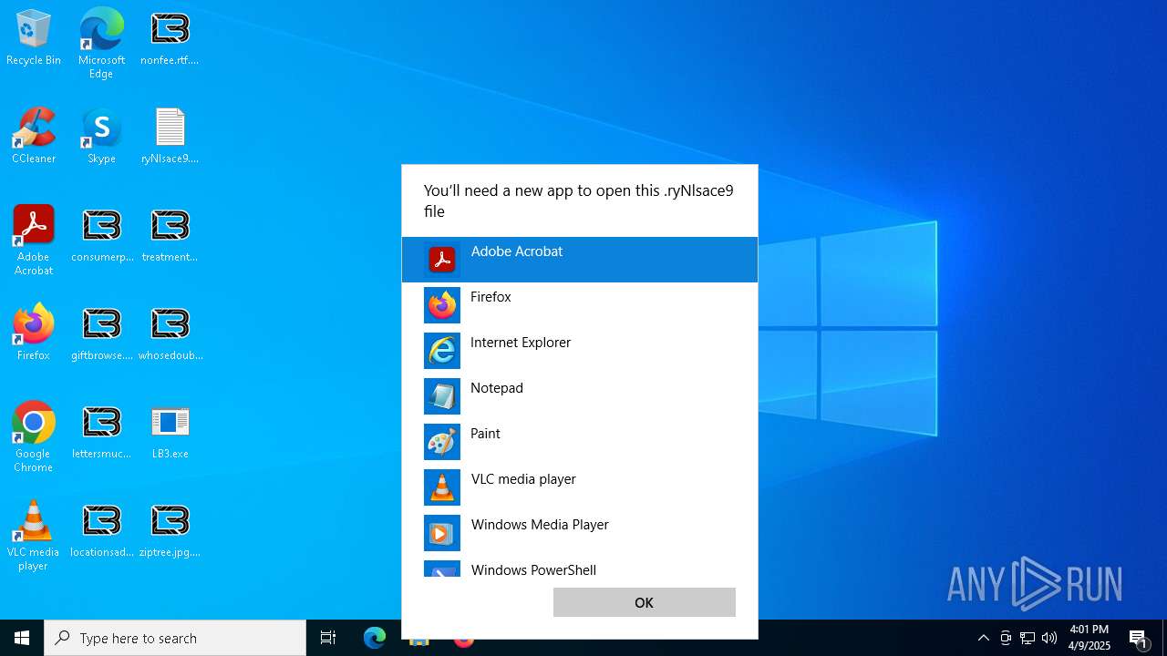This screenshot has width=1167, height=656.
Task: Pick Internet Explorer in the dialog
Action: 579,351
